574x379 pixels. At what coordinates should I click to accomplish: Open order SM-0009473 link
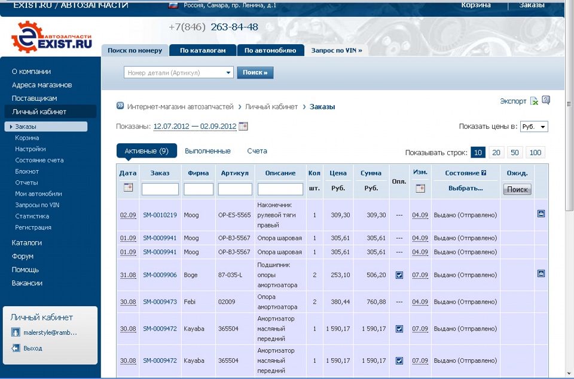(160, 302)
